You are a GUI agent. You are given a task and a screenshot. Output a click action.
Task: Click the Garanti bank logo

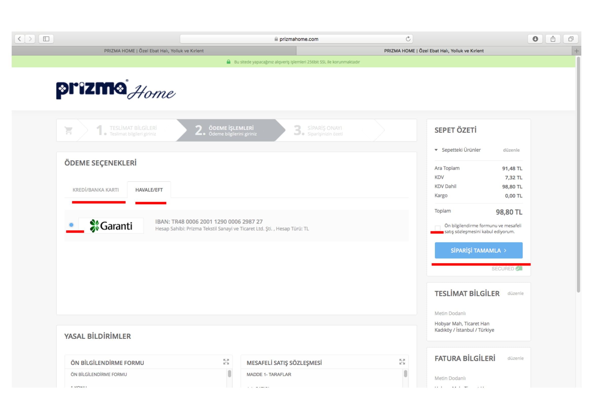(111, 226)
